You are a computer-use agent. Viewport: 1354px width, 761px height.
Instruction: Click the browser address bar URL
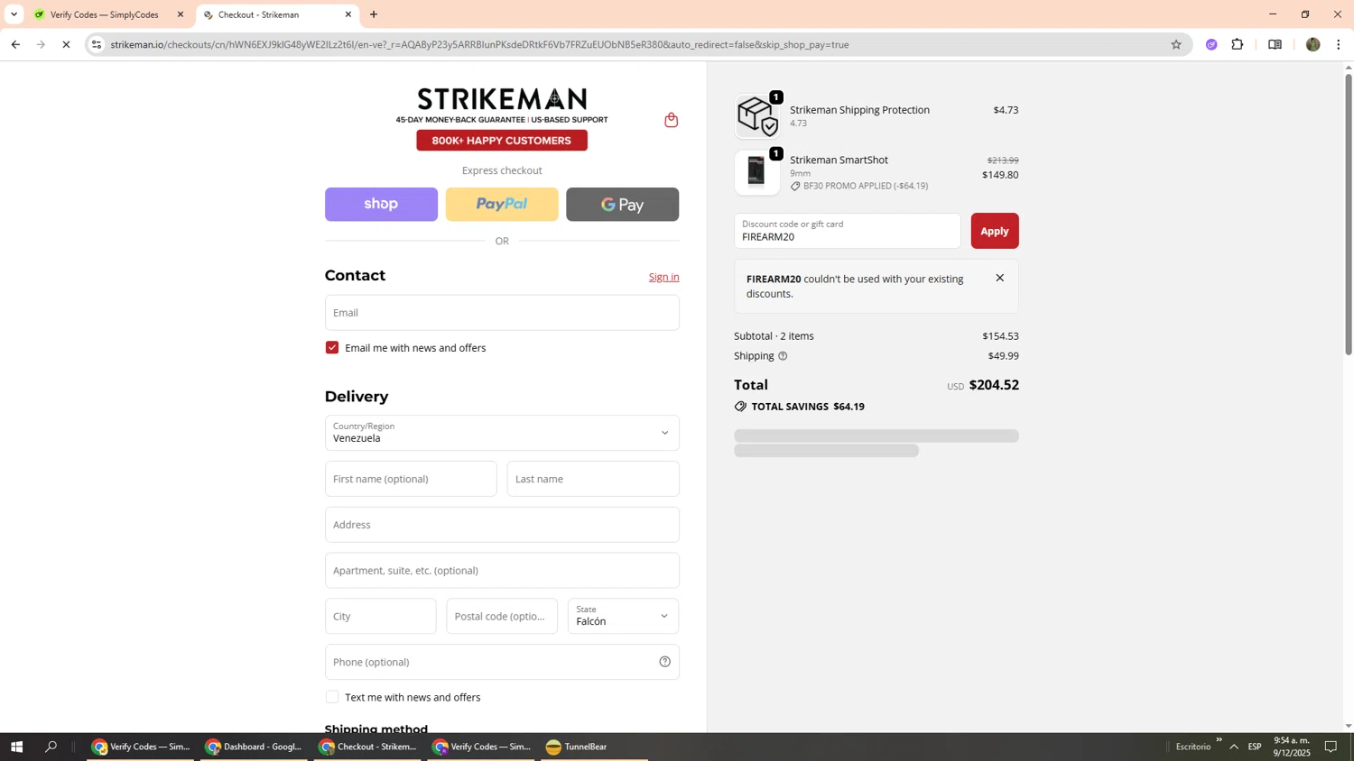point(479,44)
